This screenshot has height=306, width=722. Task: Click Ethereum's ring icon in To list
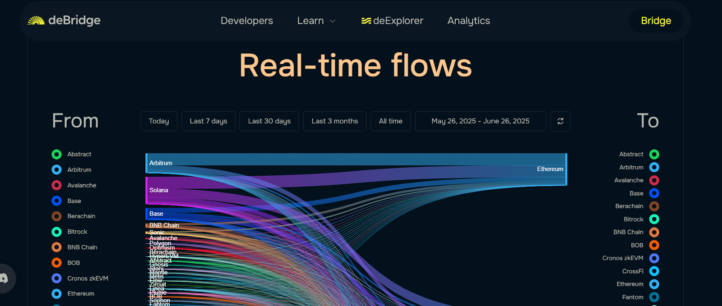pyautogui.click(x=654, y=284)
